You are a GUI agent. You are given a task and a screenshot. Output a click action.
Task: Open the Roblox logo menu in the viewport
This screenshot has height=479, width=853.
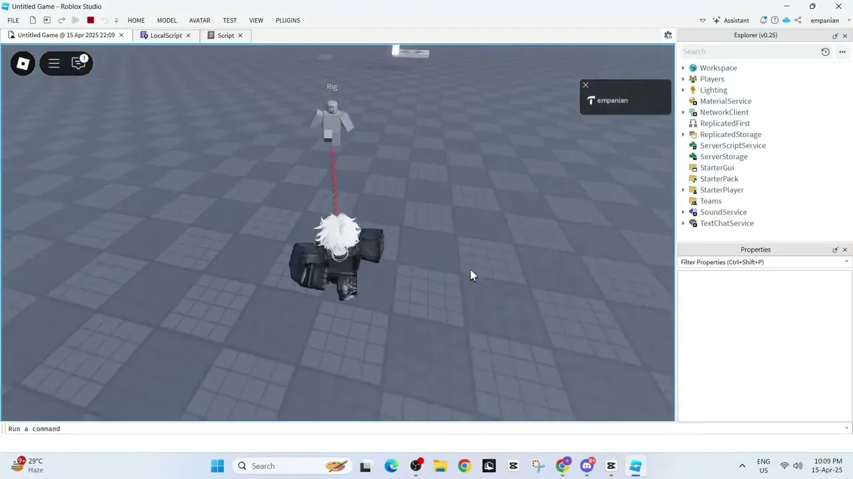(x=23, y=63)
